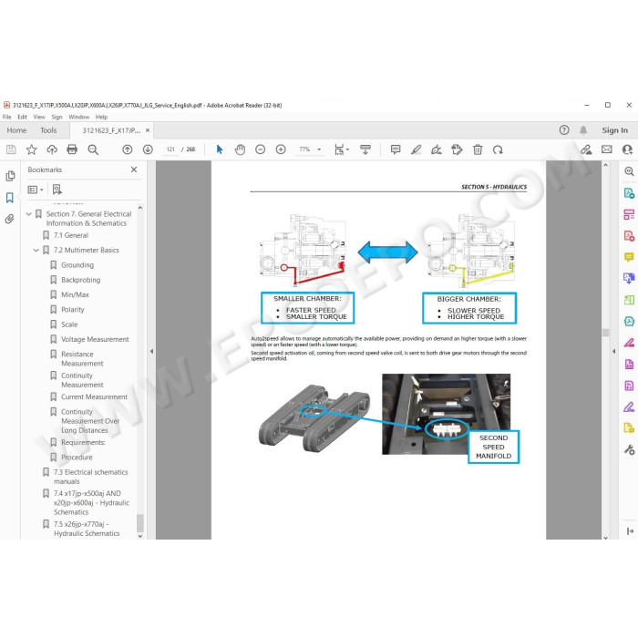Open the Sign document tool
This screenshot has height=638, width=638.
(437, 149)
